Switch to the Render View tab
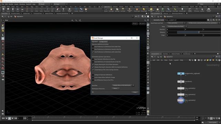221x124 pixels. [x=27, y=13]
